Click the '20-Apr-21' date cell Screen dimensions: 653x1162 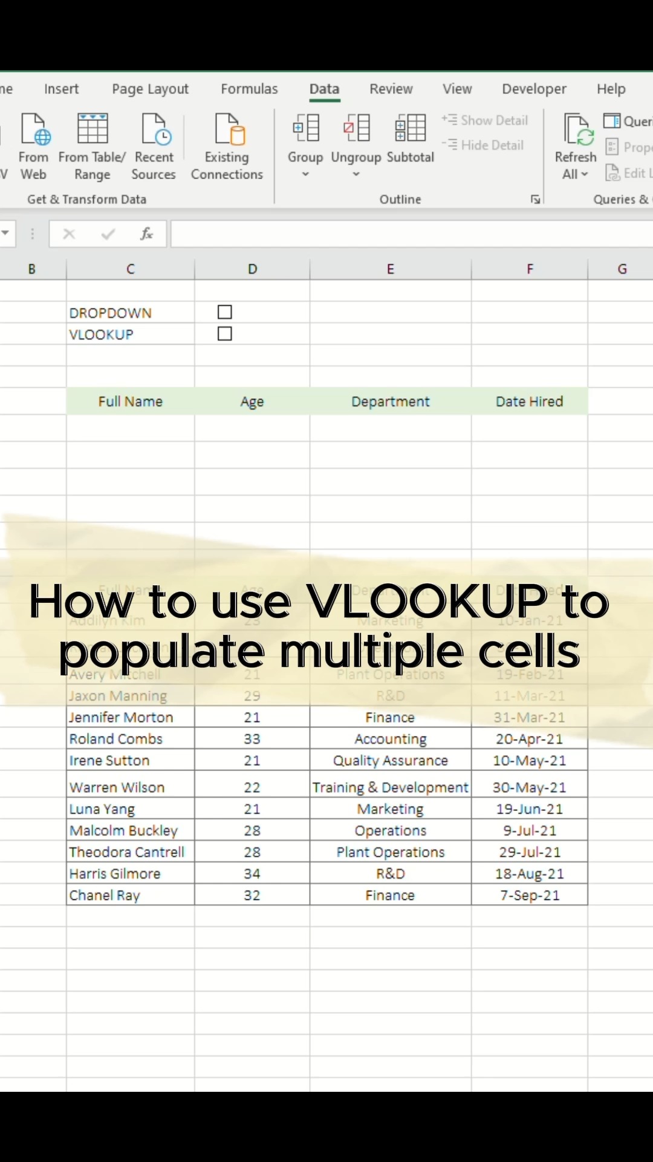coord(530,739)
